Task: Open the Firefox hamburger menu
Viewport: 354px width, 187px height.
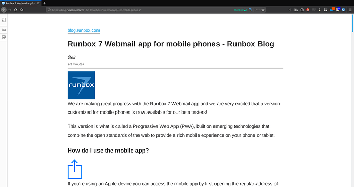Action: [350, 10]
